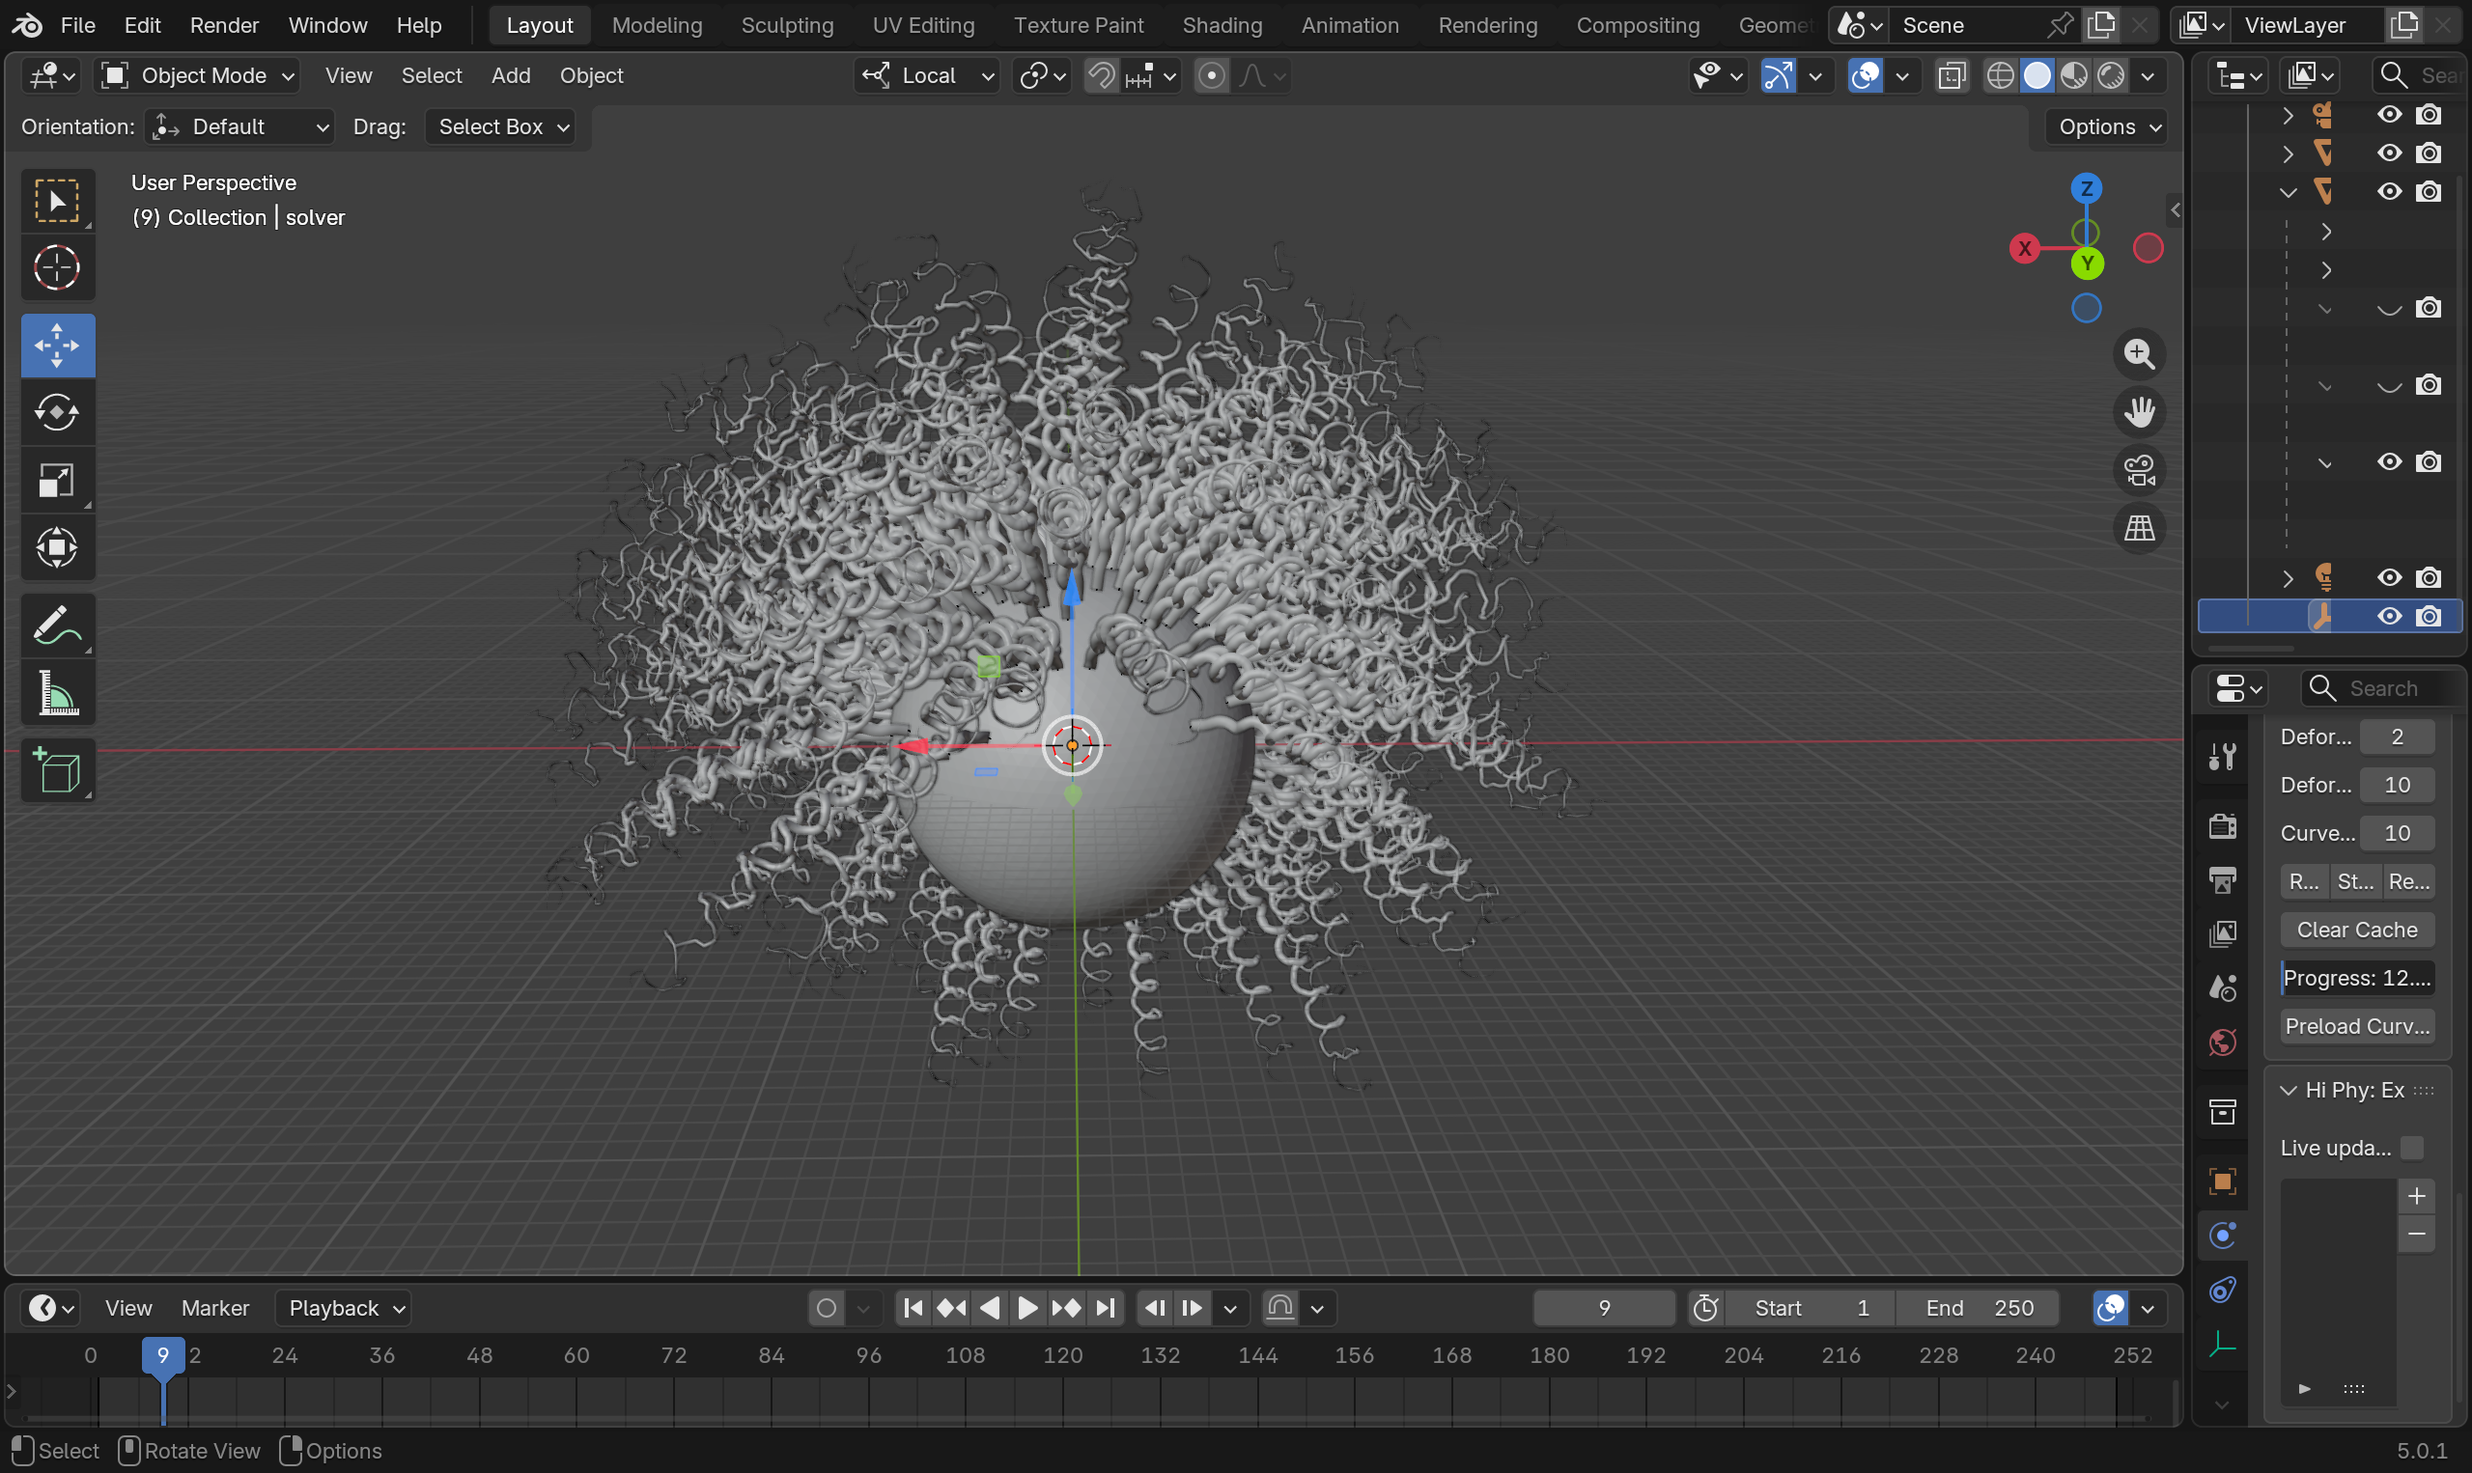Viewport: 2472px width, 1473px height.
Task: Toggle X-ray view button
Action: pos(1952,75)
